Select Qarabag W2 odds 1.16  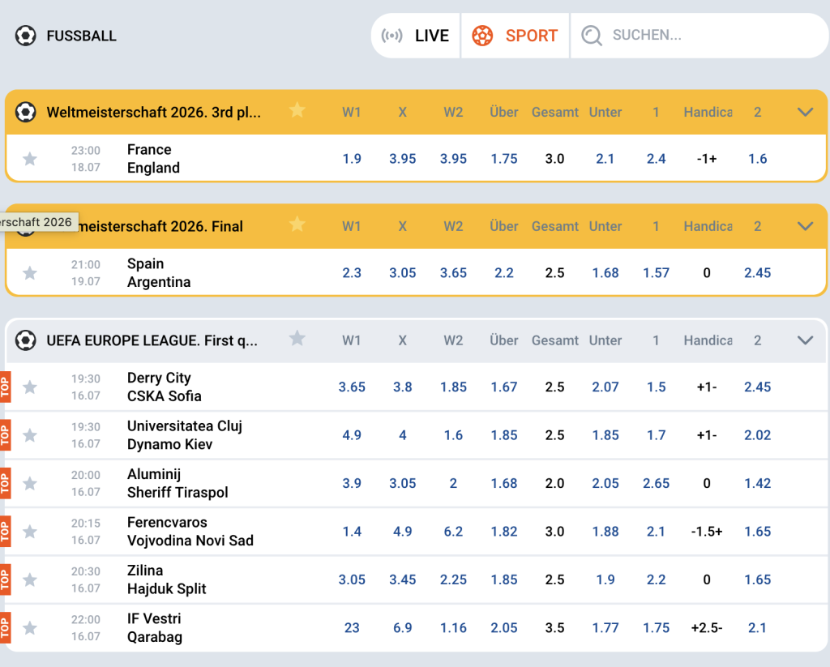coord(453,628)
